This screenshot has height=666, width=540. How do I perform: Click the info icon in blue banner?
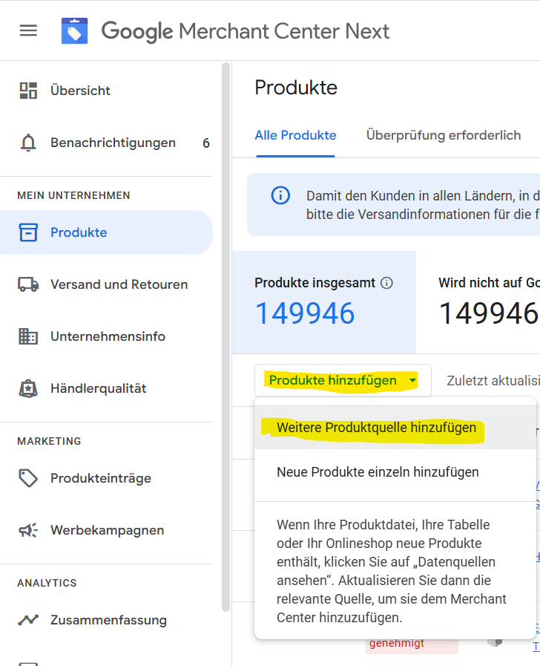[x=280, y=196]
